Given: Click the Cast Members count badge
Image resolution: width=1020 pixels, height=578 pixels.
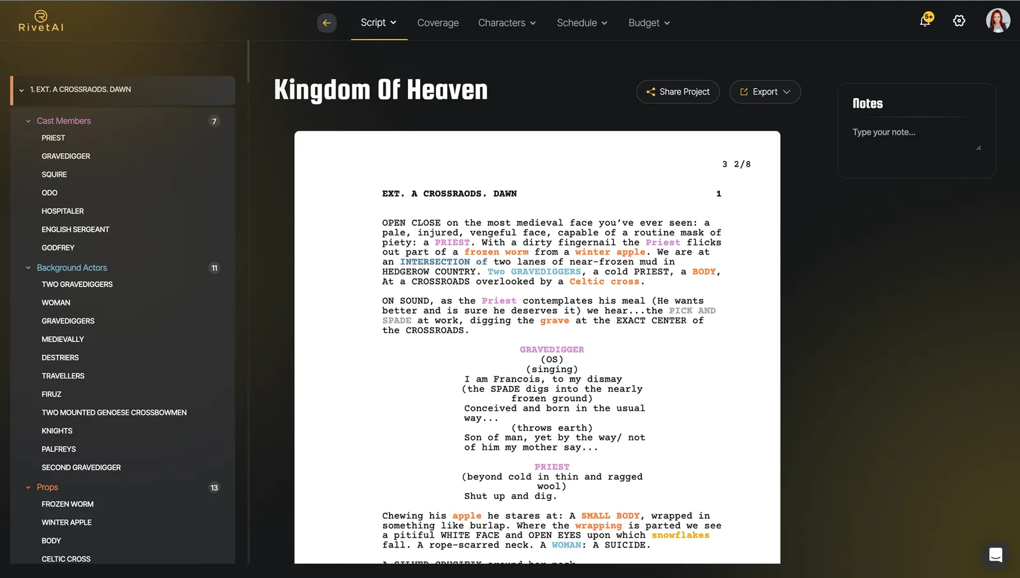Looking at the screenshot, I should [214, 121].
